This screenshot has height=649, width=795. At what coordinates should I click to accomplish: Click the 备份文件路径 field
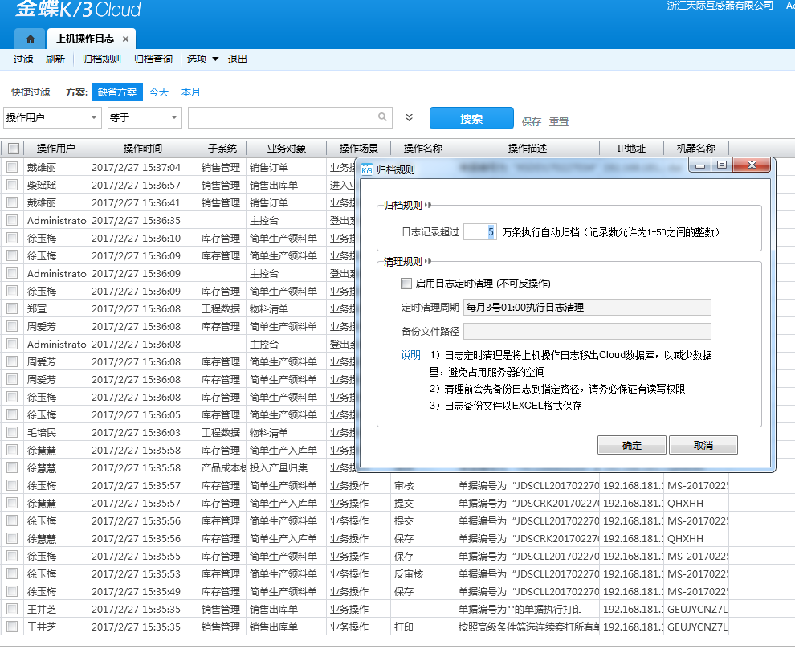click(587, 331)
